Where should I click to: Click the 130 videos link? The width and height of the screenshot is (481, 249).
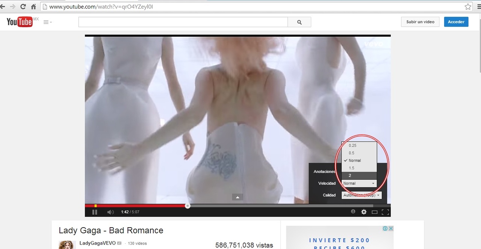[x=137, y=243]
